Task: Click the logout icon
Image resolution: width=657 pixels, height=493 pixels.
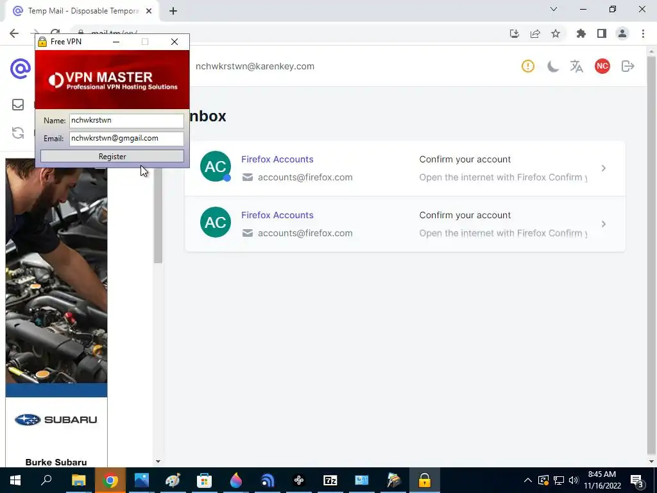Action: (x=627, y=66)
